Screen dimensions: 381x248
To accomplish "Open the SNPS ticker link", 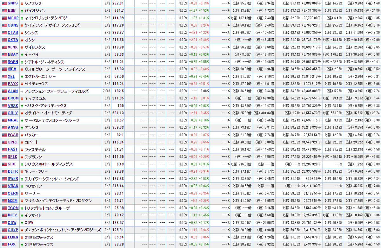I will click(x=13, y=3).
